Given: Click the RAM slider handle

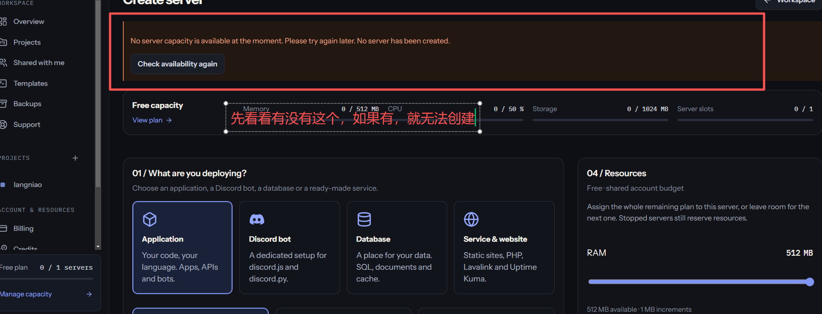Looking at the screenshot, I should pyautogui.click(x=810, y=282).
